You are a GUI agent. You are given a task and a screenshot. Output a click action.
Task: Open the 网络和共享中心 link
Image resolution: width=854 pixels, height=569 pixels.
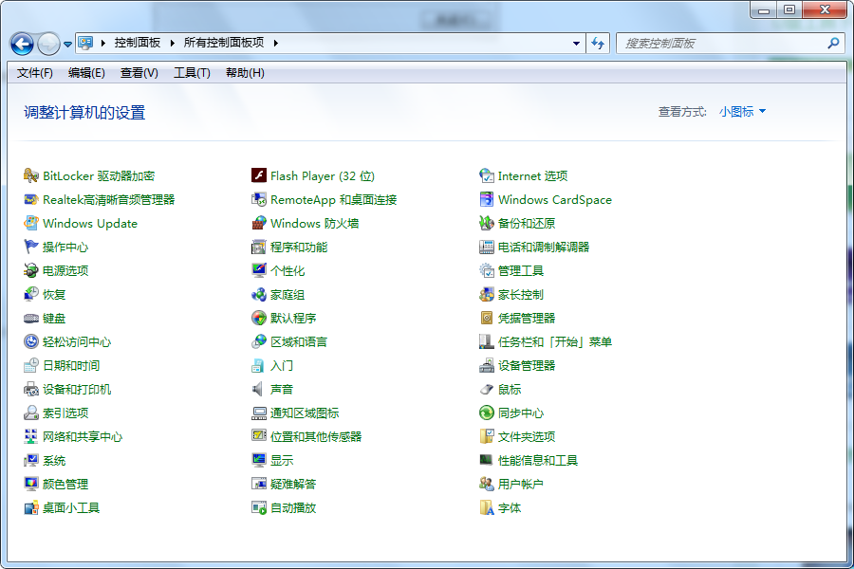pos(83,436)
